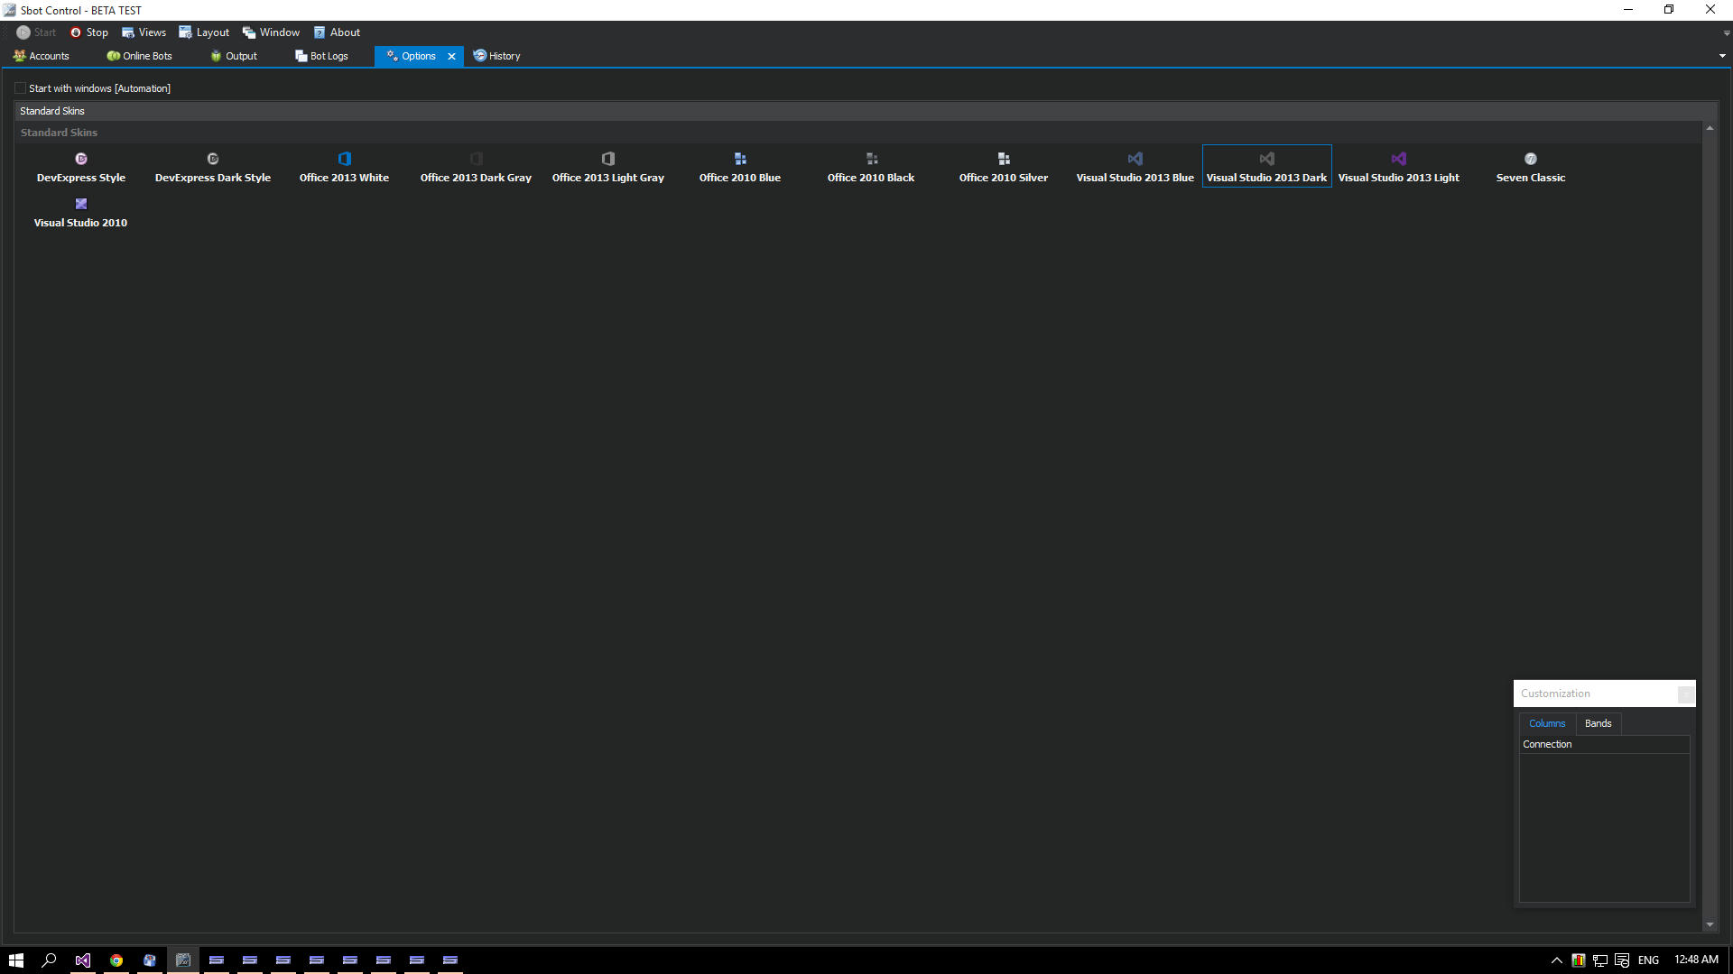
Task: Close the Customization panel
Action: tap(1685, 694)
